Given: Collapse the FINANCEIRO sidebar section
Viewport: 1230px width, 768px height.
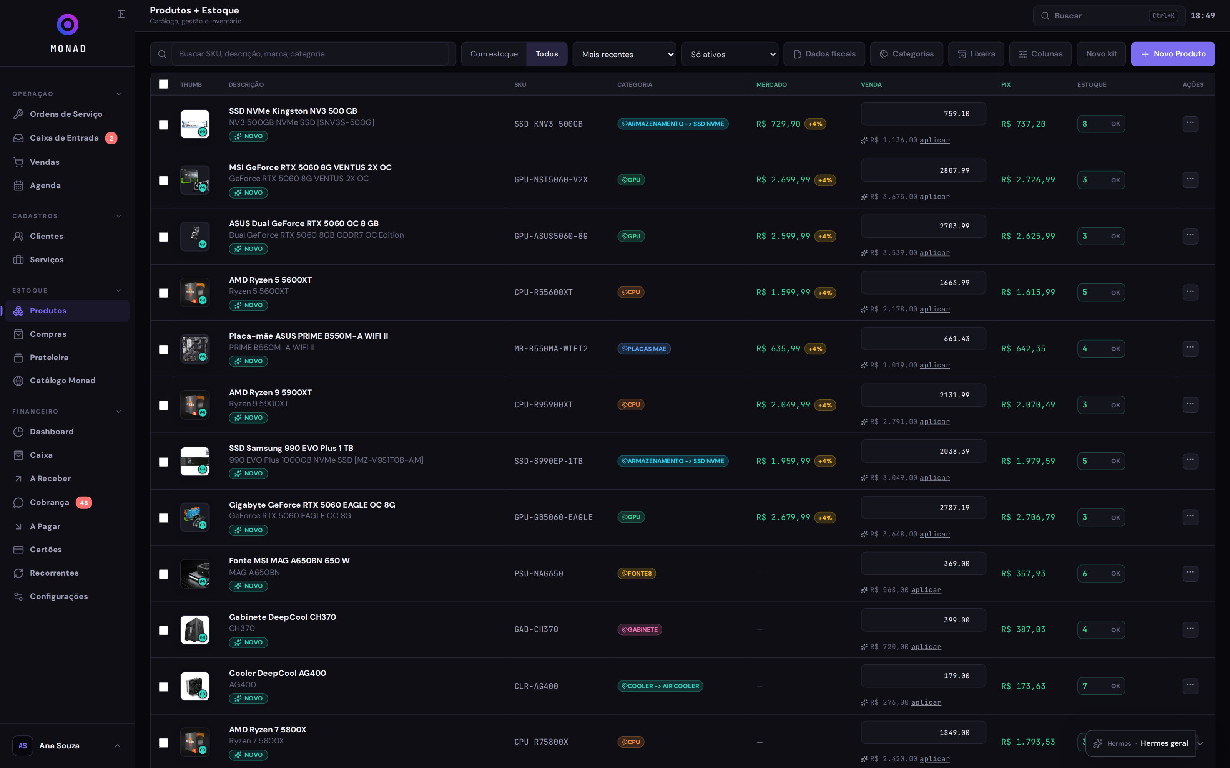Looking at the screenshot, I should (119, 411).
